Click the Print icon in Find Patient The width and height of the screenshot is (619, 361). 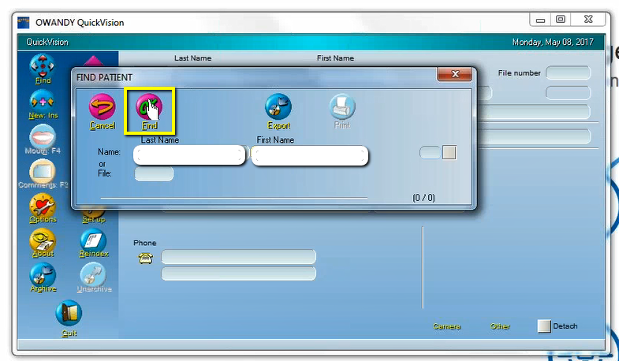342,112
